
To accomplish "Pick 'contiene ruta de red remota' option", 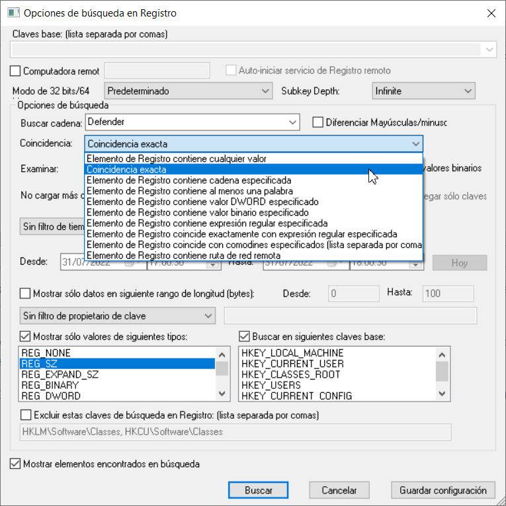I will (x=183, y=255).
